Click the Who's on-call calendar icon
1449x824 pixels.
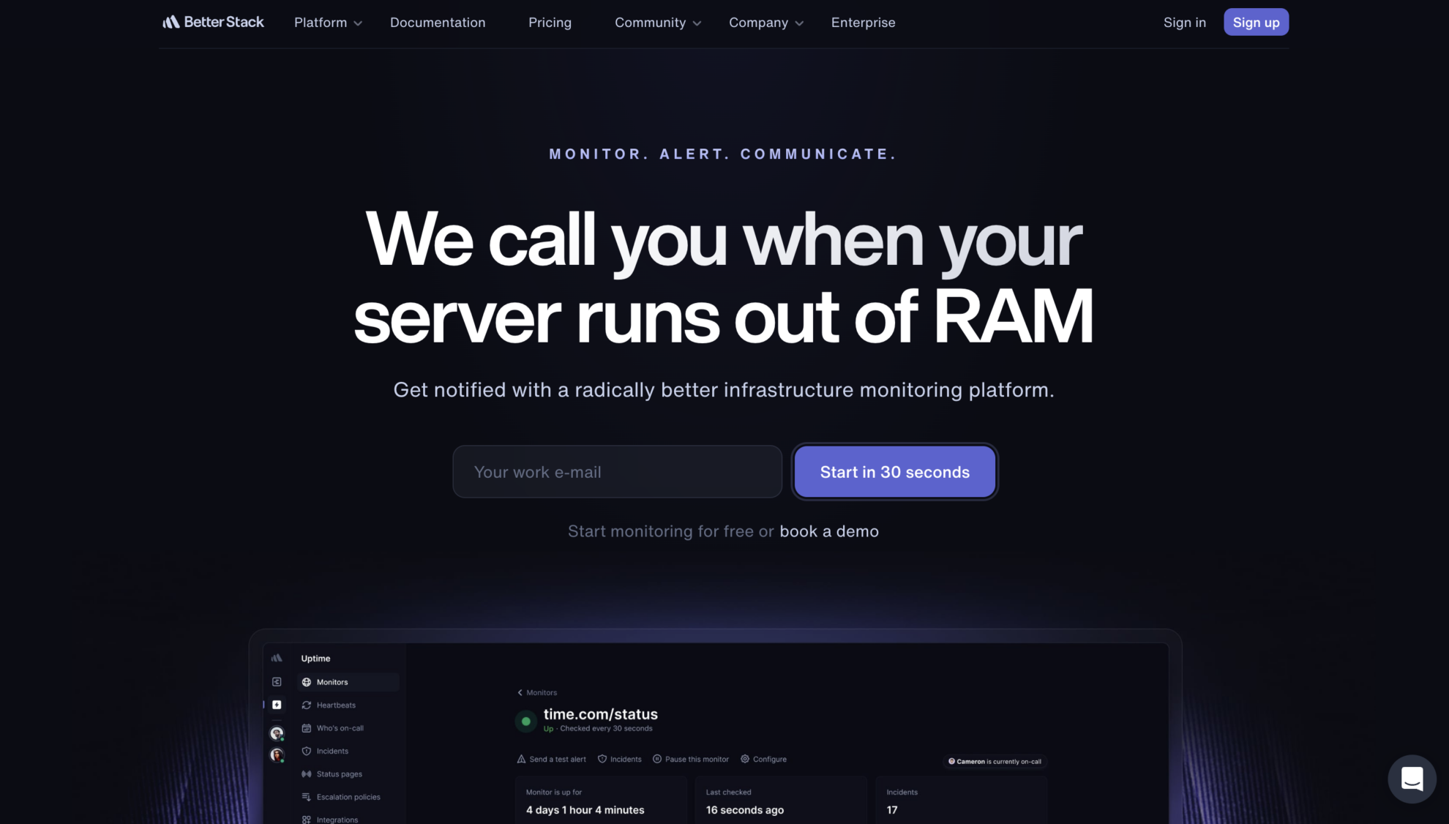307,728
